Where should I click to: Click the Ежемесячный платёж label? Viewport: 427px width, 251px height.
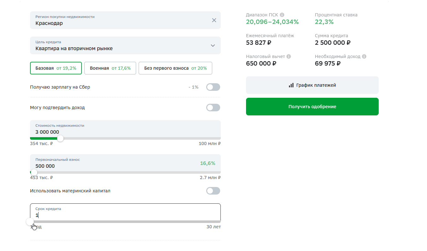pos(270,36)
